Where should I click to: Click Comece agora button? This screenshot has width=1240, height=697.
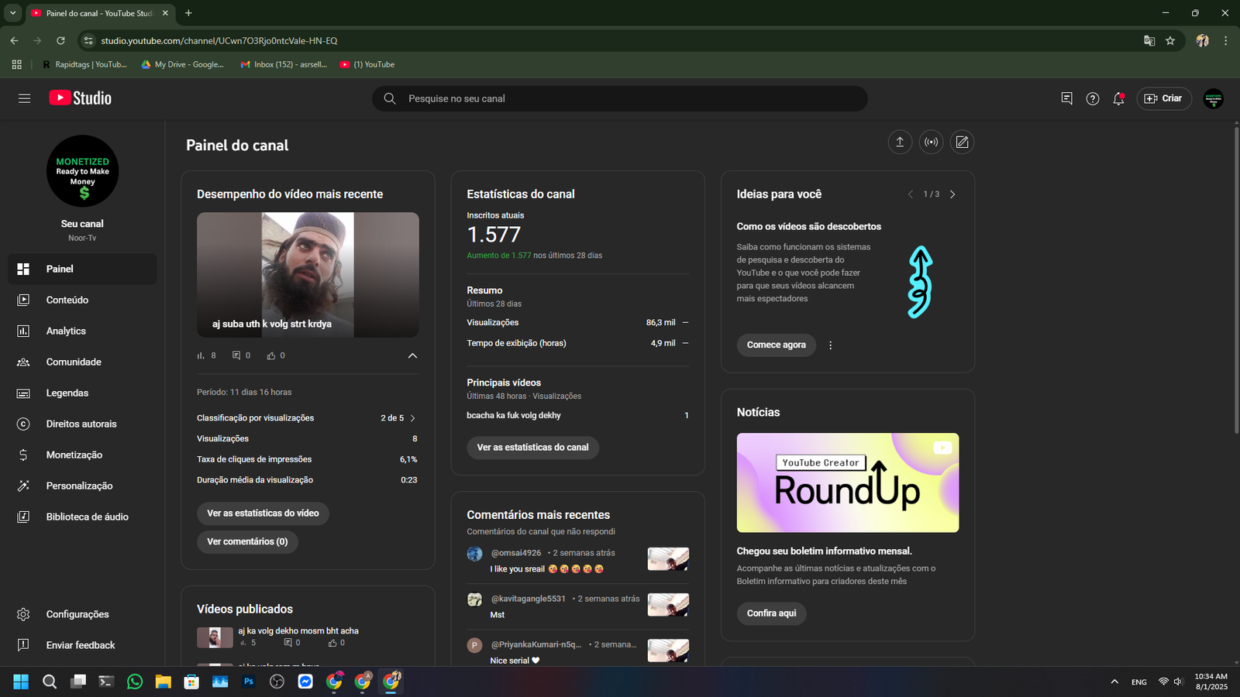pos(776,345)
